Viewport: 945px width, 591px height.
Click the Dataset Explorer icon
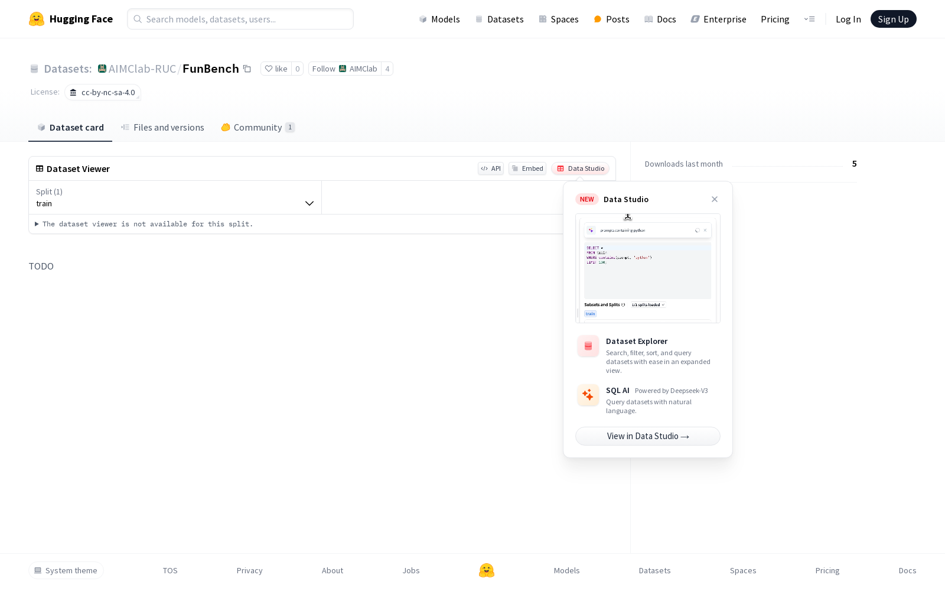588,346
